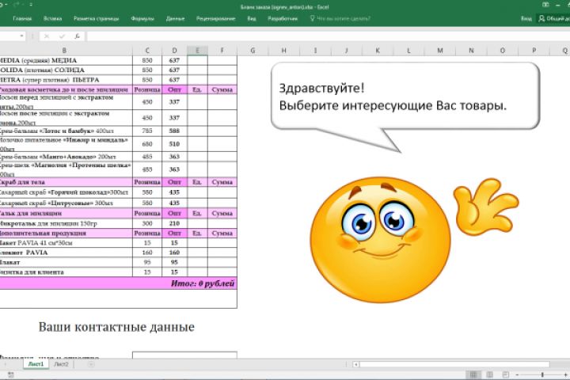The height and width of the screenshot is (380, 570).
Task: Click the previous sheet navigation arrow
Action: tap(5, 364)
